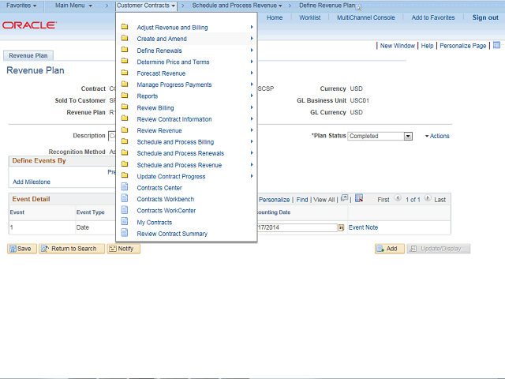The height and width of the screenshot is (379, 505).
Task: Click the Contracts WorkCenter page icon
Action: [125, 210]
